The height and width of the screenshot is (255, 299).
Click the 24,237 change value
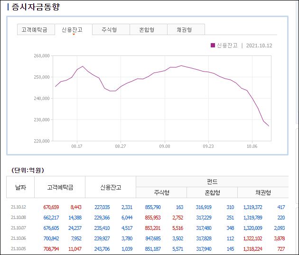pyautogui.click(x=75, y=228)
